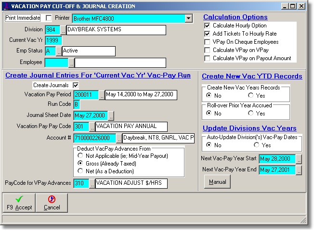Image resolution: width=314 pixels, height=231 pixels.
Task: Click the Run Code field
Action: point(77,105)
